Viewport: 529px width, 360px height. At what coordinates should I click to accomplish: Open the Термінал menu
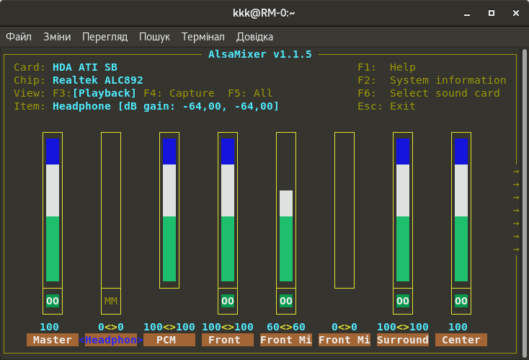coord(203,37)
